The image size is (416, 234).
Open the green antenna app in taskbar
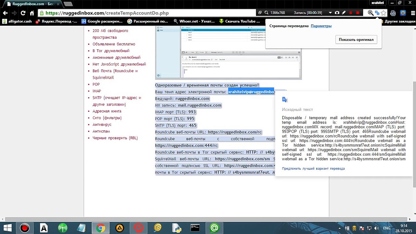click(x=62, y=228)
